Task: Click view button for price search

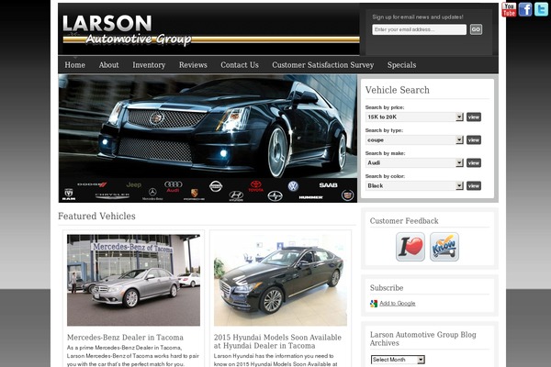Action: [x=473, y=117]
